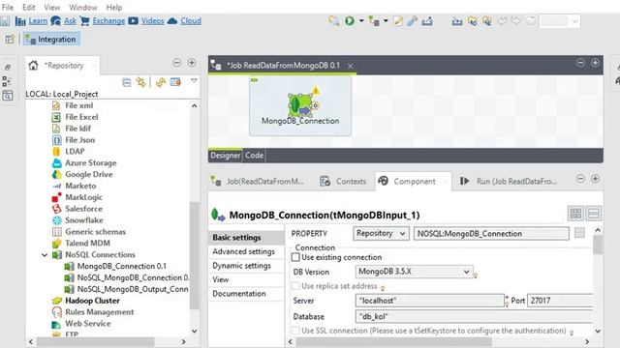Viewport: 620px width, 348px height.
Task: Open the File menu
Action: pyautogui.click(x=8, y=7)
